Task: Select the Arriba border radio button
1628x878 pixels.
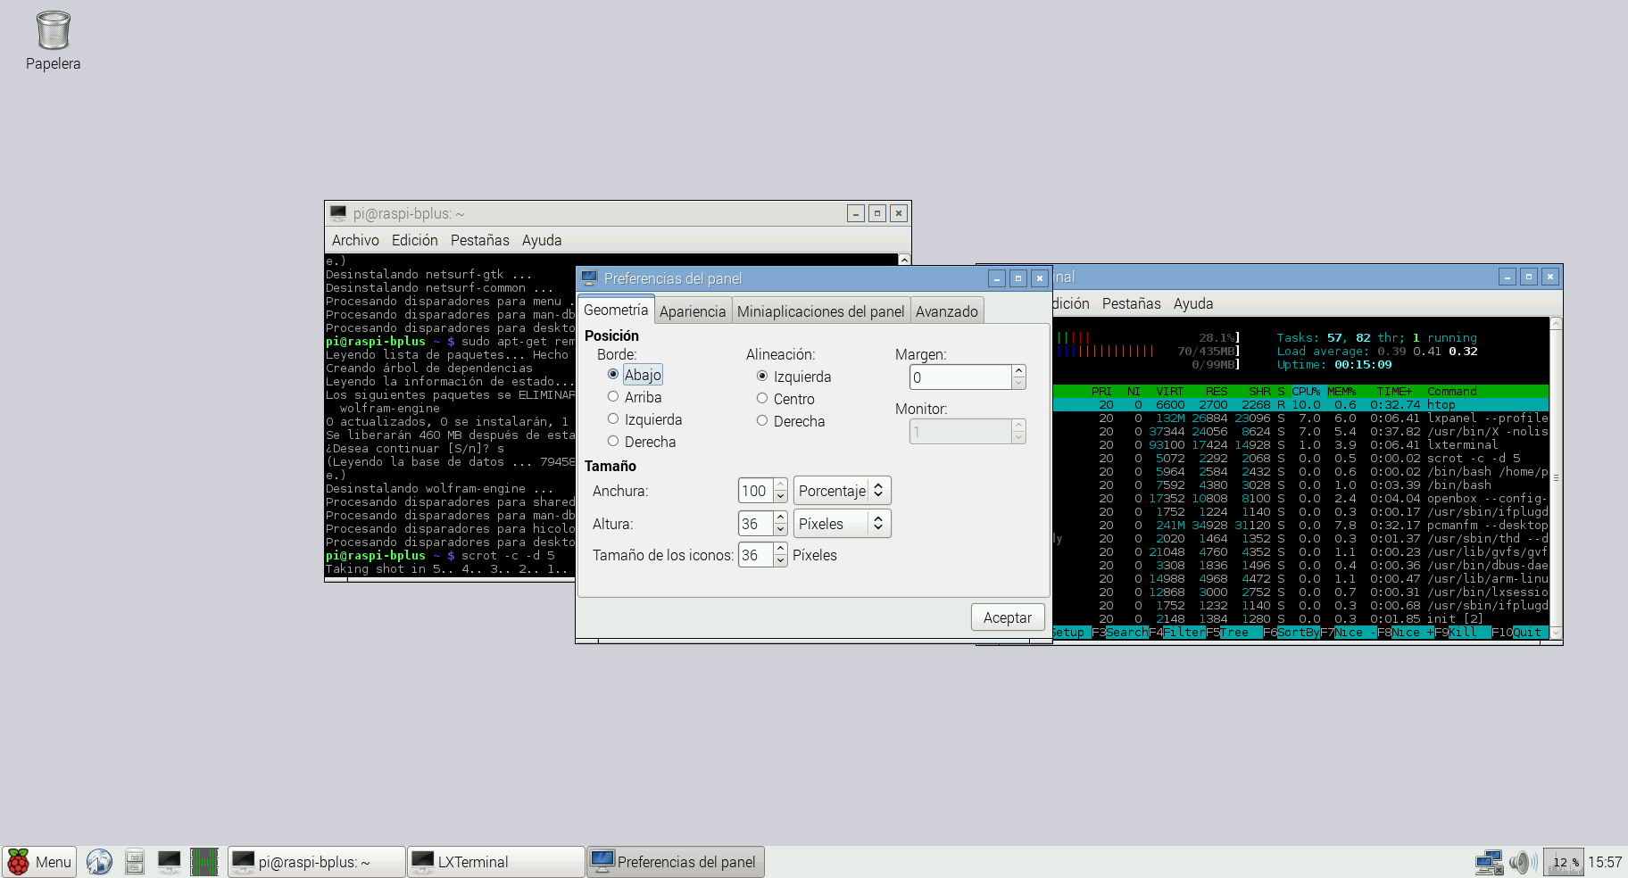Action: click(613, 397)
